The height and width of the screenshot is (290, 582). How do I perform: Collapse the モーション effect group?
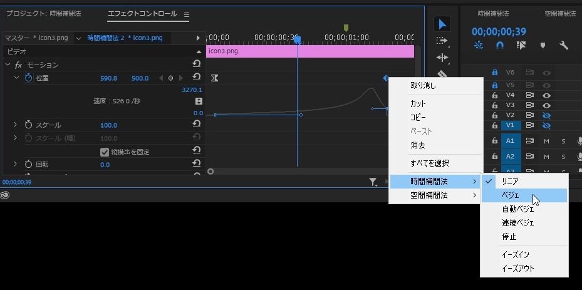pos(8,65)
